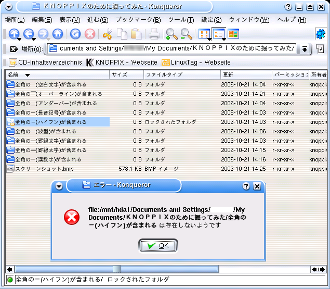The image size is (330, 289).
Task: Copy selection with the Copy icon
Action: click(122, 34)
